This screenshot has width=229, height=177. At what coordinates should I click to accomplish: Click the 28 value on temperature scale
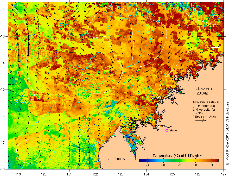163,165
